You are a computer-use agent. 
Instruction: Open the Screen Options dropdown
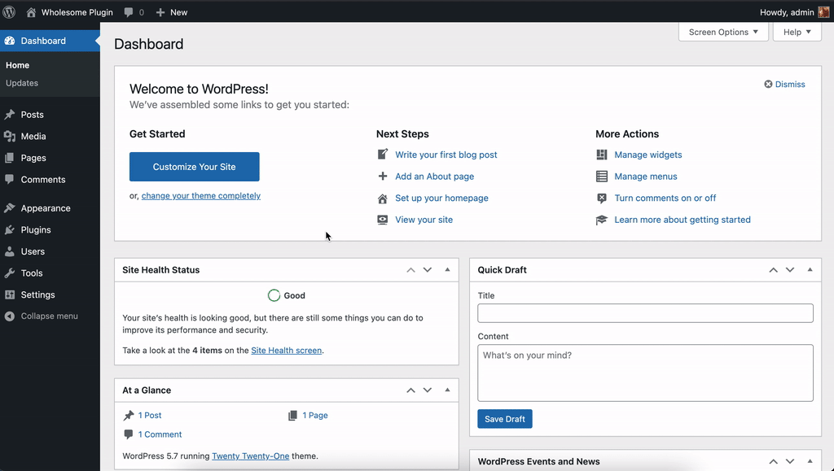click(723, 32)
